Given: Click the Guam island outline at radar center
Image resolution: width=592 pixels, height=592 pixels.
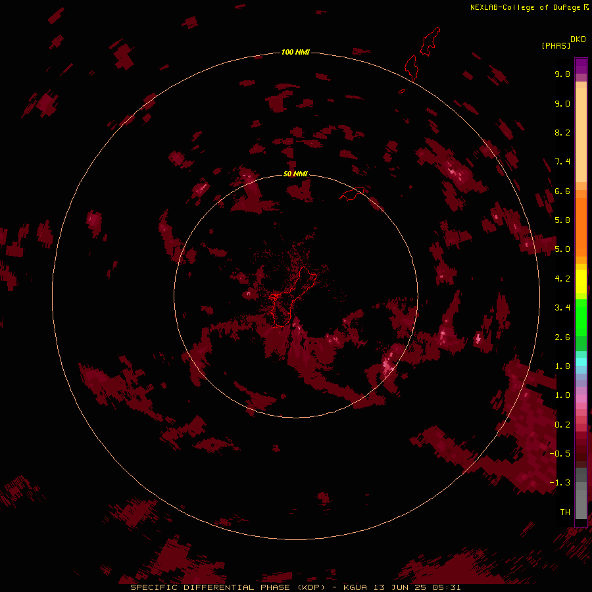Looking at the screenshot, I should (x=293, y=297).
